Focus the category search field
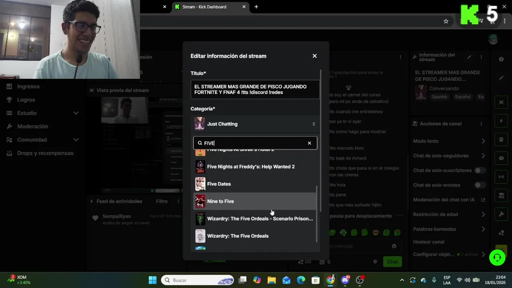 click(255, 143)
